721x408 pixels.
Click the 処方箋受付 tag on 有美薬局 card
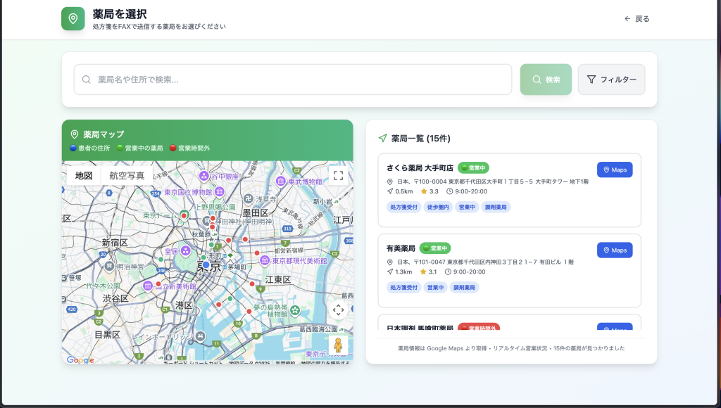point(403,288)
